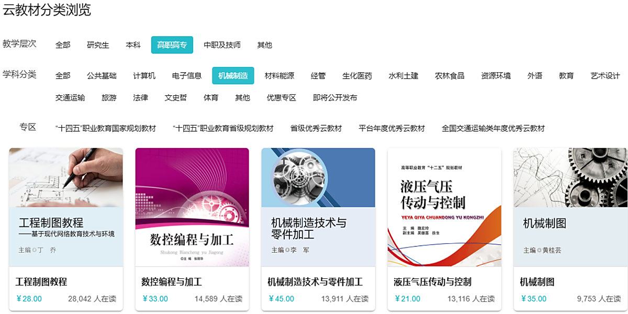This screenshot has height=314, width=628.
Task: Click the 数控编程与加工 title link
Action: click(x=172, y=282)
